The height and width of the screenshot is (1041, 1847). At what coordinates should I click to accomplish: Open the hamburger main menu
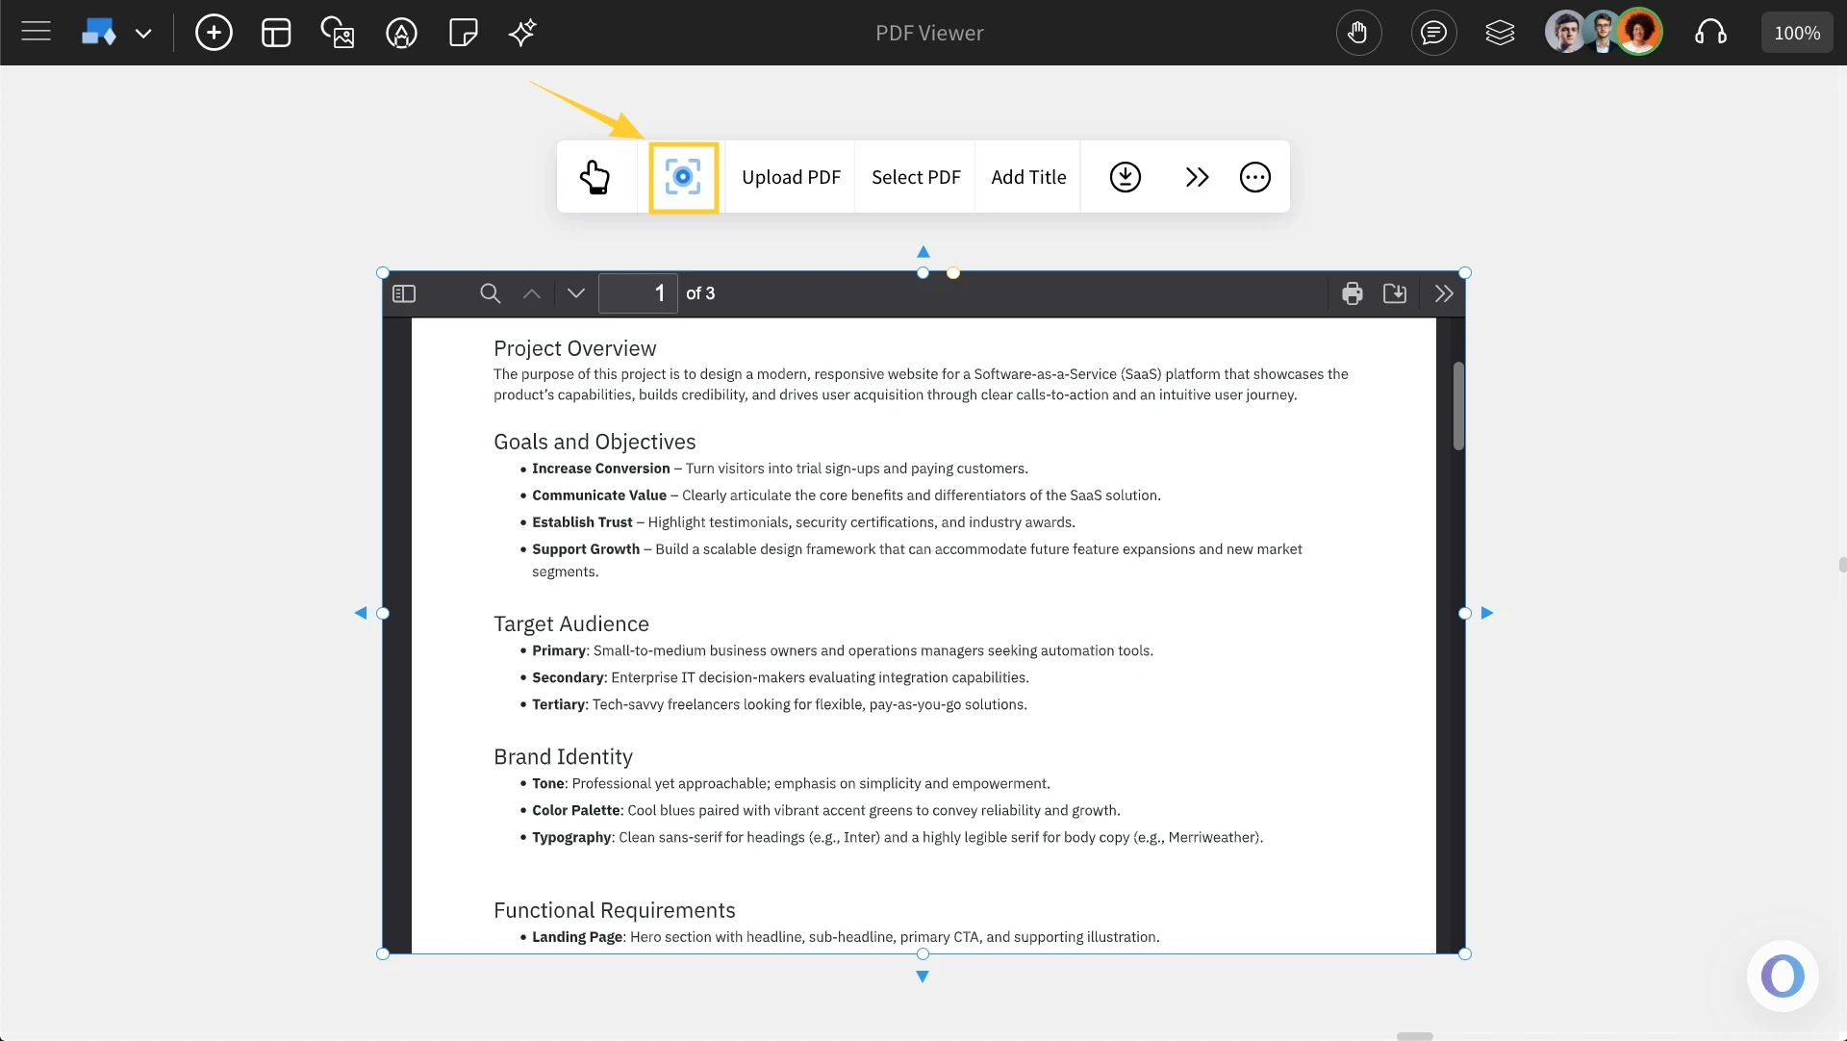pos(36,32)
